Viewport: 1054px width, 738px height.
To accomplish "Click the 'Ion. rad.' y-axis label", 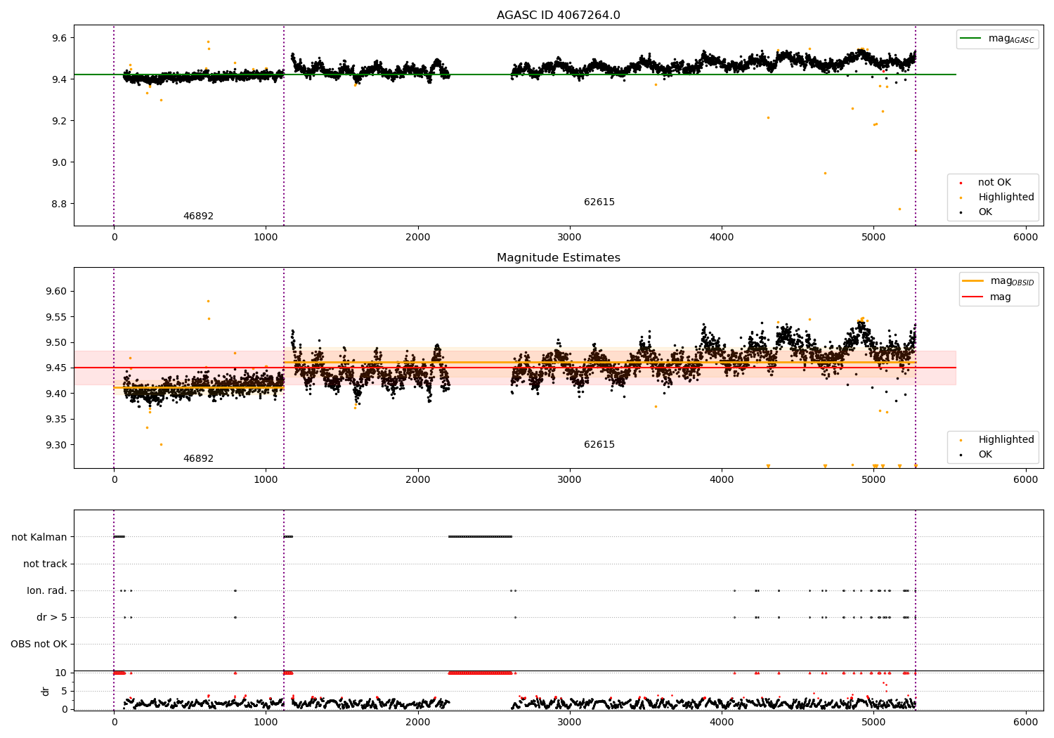I will point(47,591).
